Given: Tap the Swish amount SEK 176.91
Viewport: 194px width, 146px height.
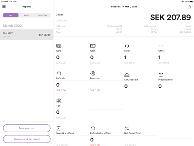Looking at the screenshot, I should pyautogui.click(x=130, y=63).
